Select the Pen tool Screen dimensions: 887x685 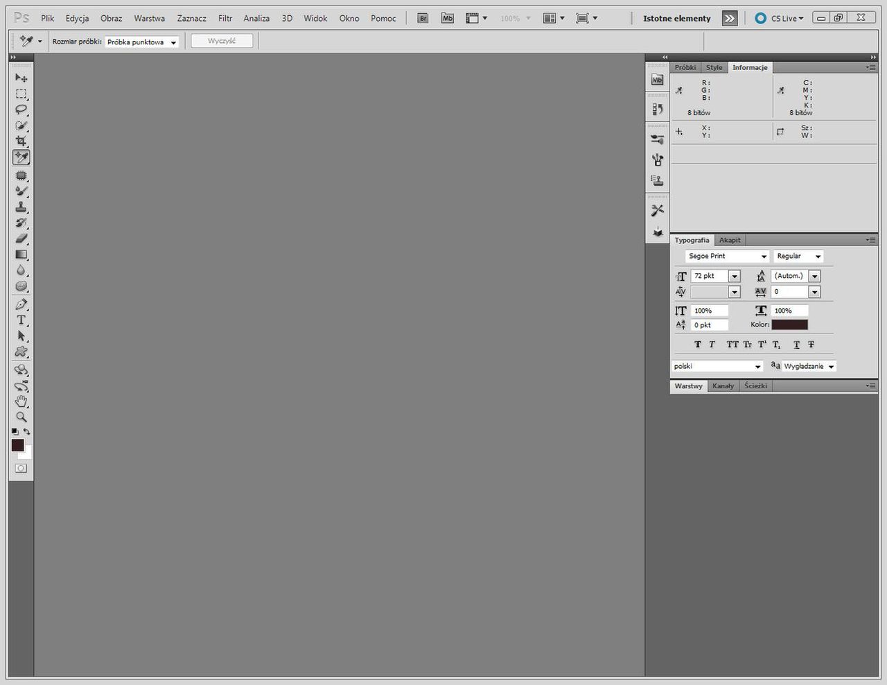[21, 304]
